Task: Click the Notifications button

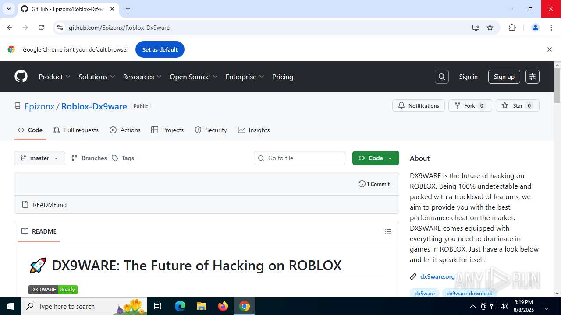Action: [419, 105]
